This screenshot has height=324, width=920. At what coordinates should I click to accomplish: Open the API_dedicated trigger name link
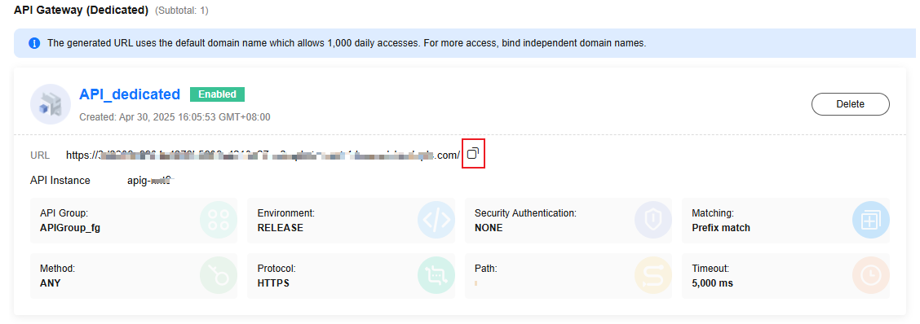point(130,94)
